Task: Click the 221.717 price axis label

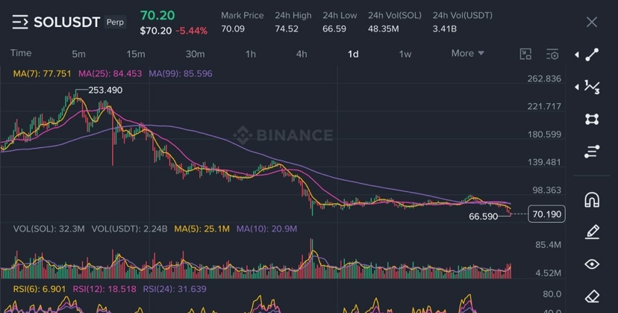Action: (x=544, y=107)
